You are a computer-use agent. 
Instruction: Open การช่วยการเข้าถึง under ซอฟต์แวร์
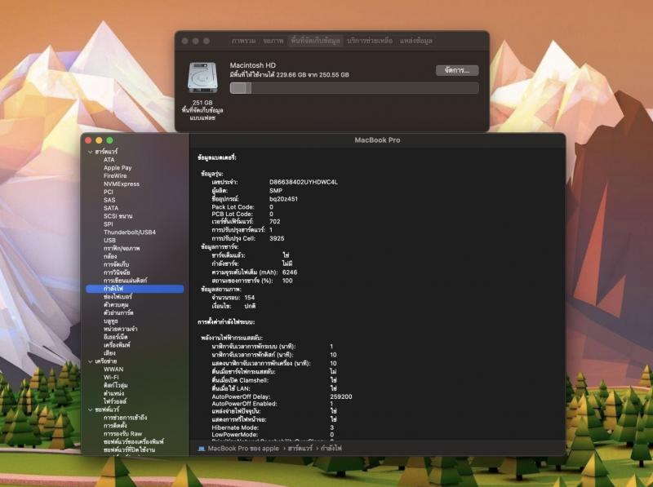[x=126, y=418]
